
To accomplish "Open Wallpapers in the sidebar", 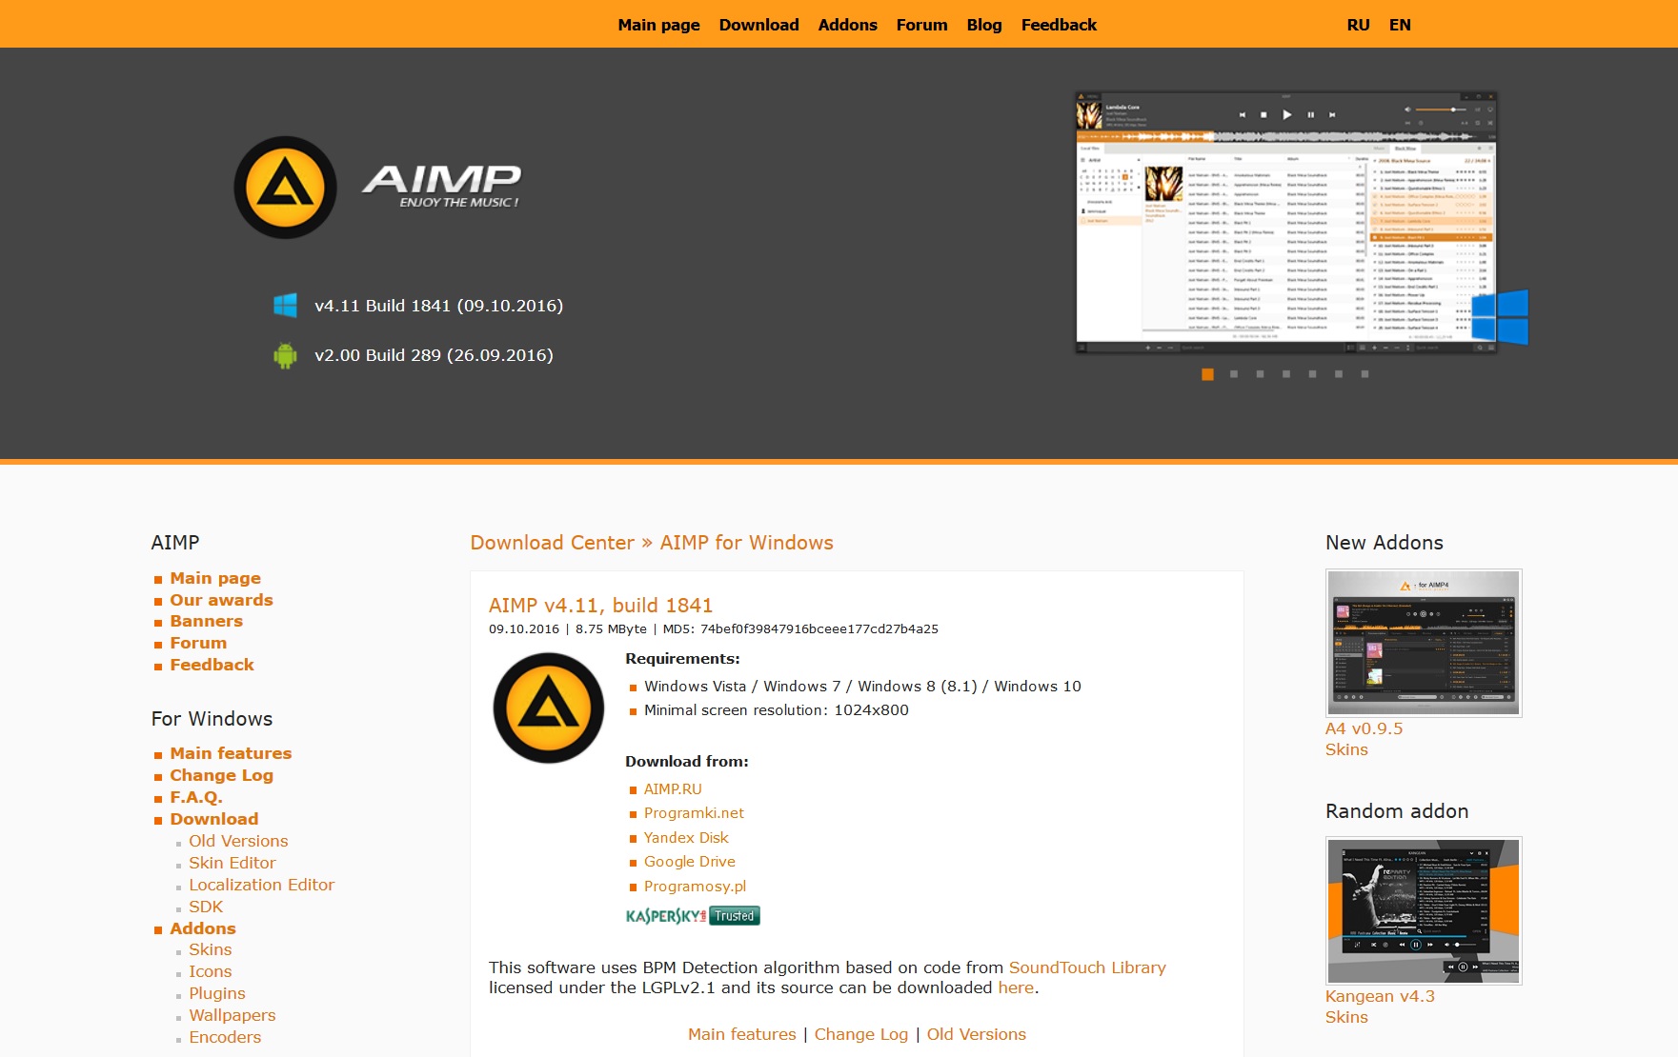I will coord(232,1015).
